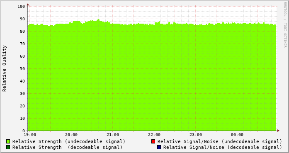Click the light green Relative Strength undecodeable swatch

pos(8,141)
